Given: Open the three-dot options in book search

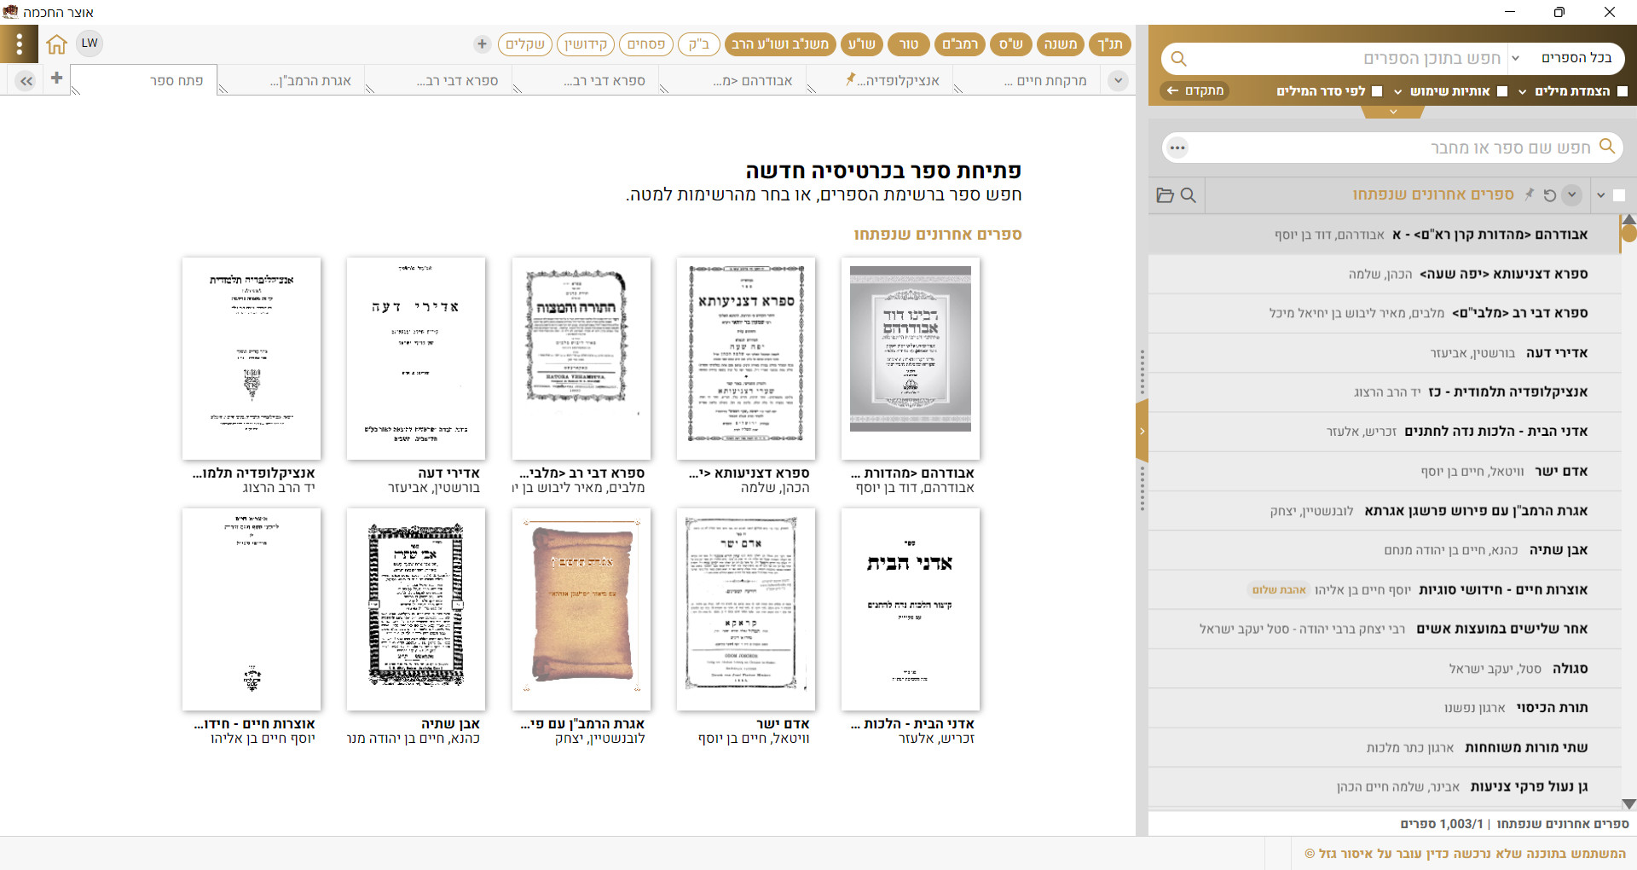Looking at the screenshot, I should tap(1177, 148).
